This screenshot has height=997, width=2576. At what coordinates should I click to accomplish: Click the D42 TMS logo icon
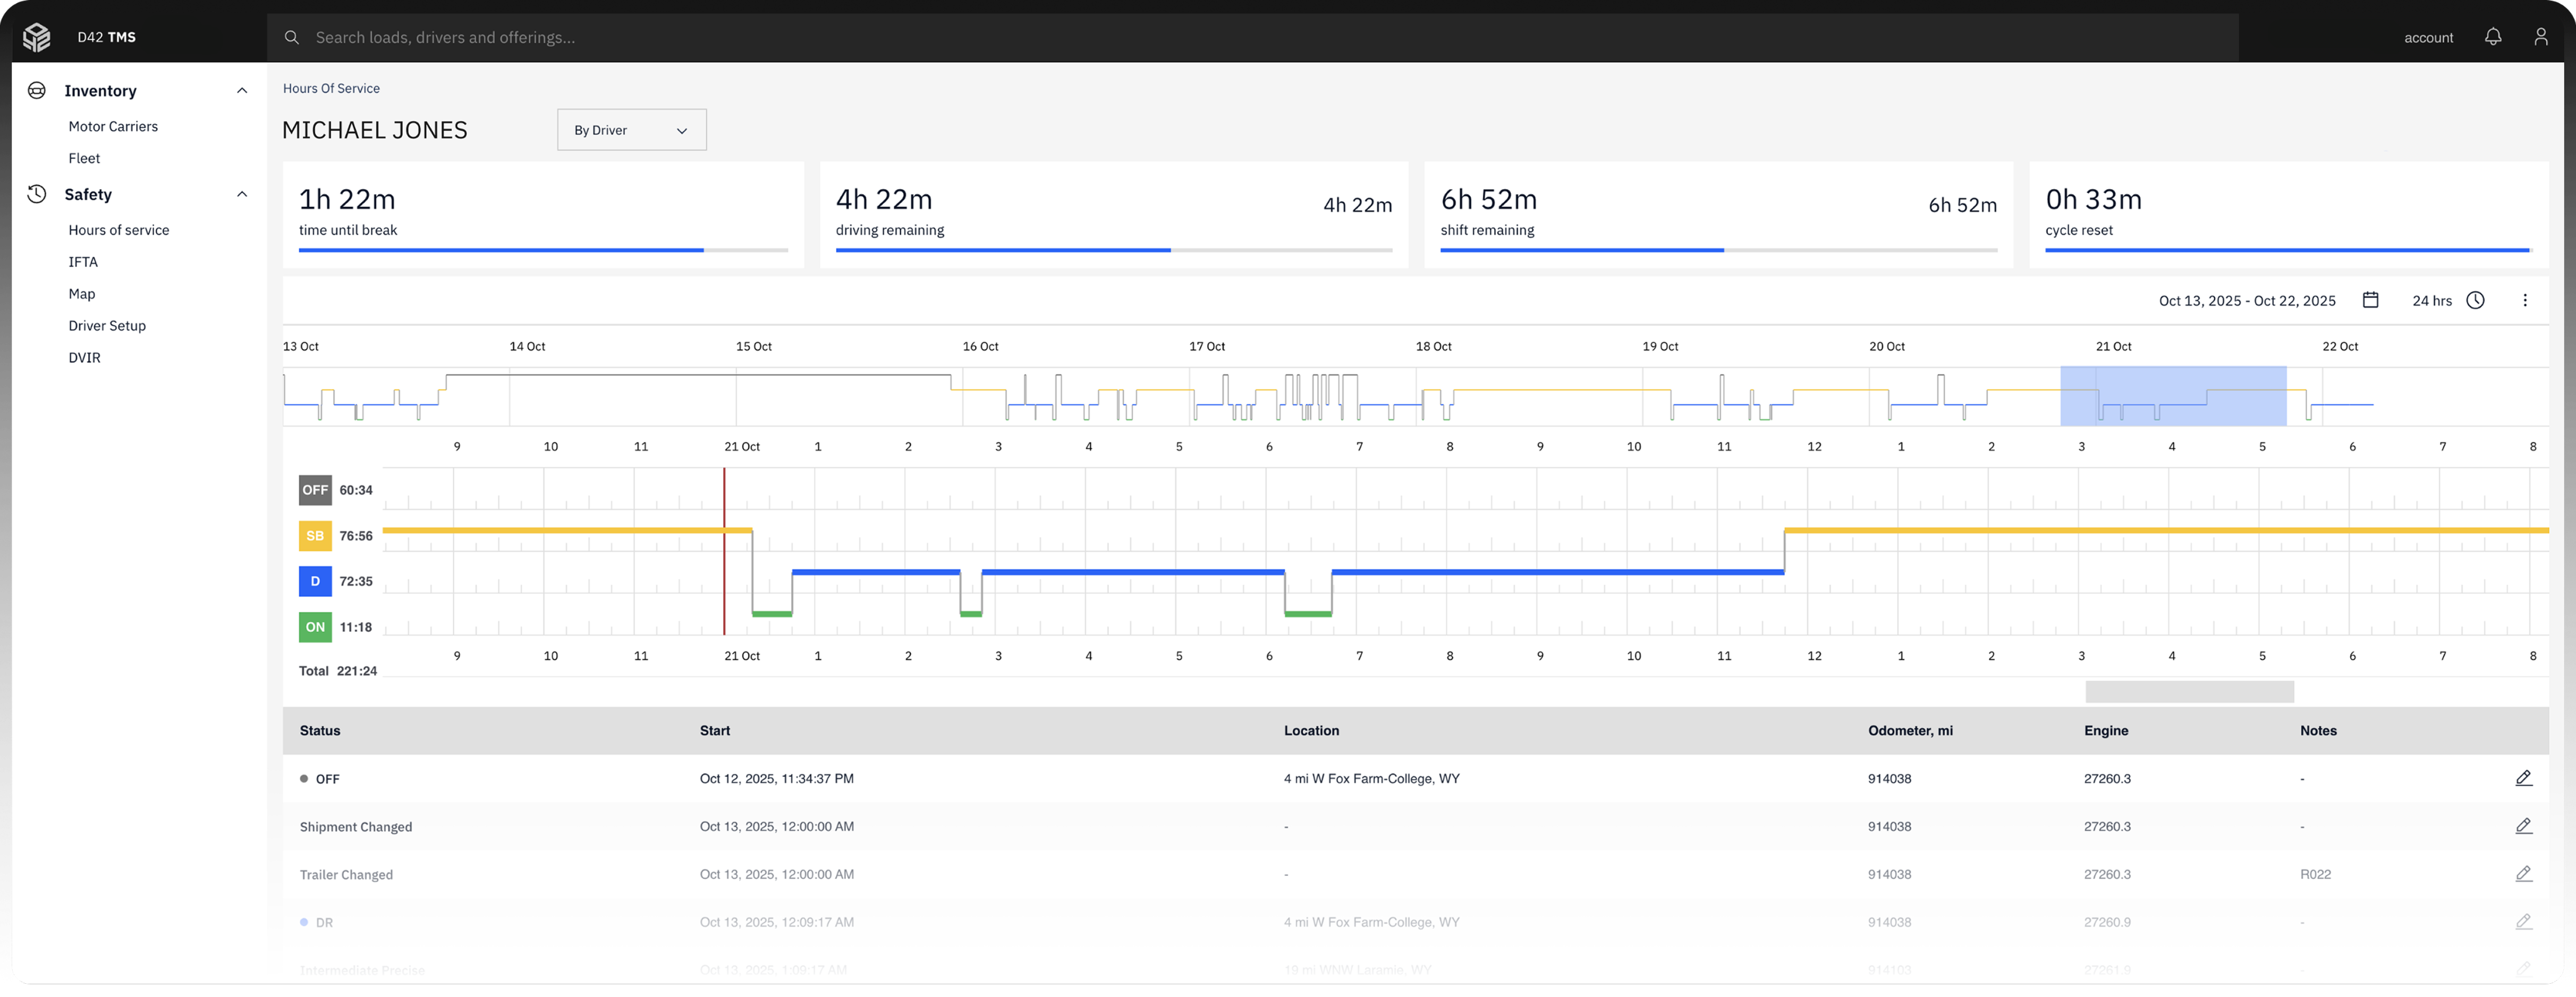pyautogui.click(x=37, y=37)
